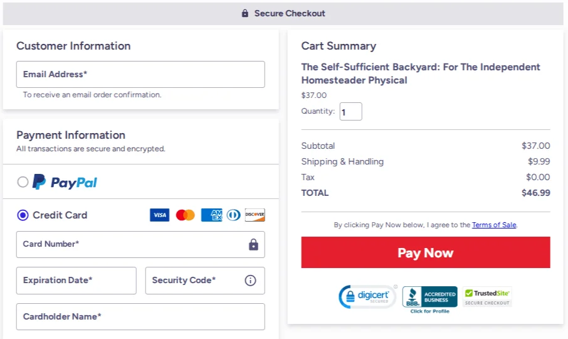Click the Diners Club card icon
Screen dimensions: 568x339
(233, 215)
